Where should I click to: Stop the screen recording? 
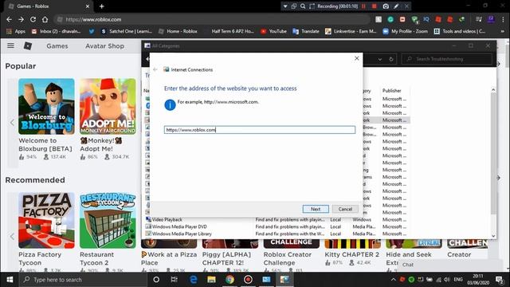point(374,6)
